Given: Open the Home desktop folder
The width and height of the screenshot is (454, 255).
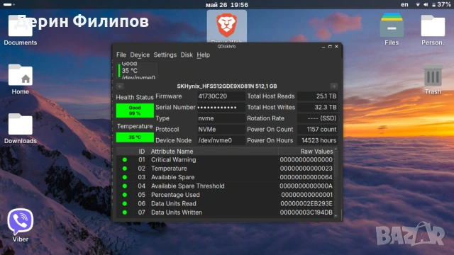Looking at the screenshot, I should [x=21, y=79].
